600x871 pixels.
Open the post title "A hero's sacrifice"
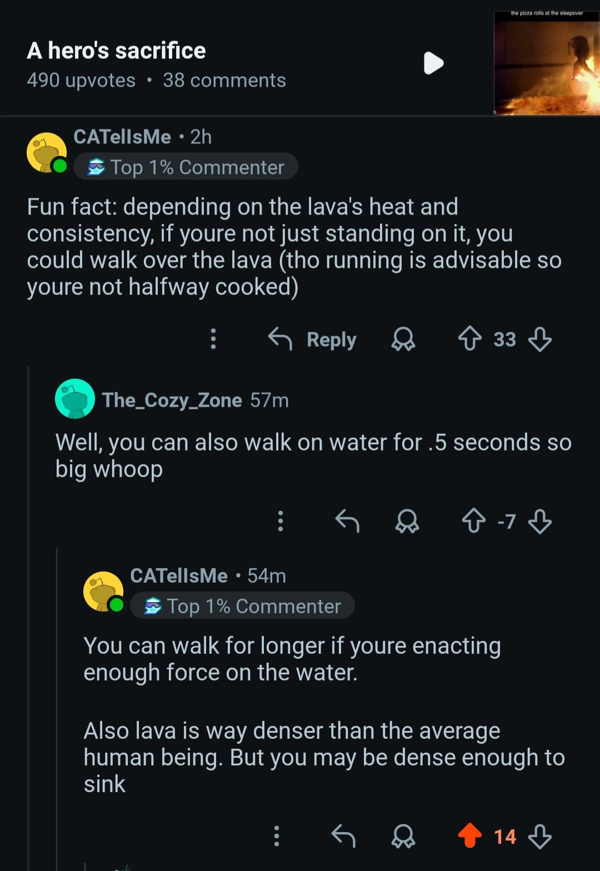116,51
